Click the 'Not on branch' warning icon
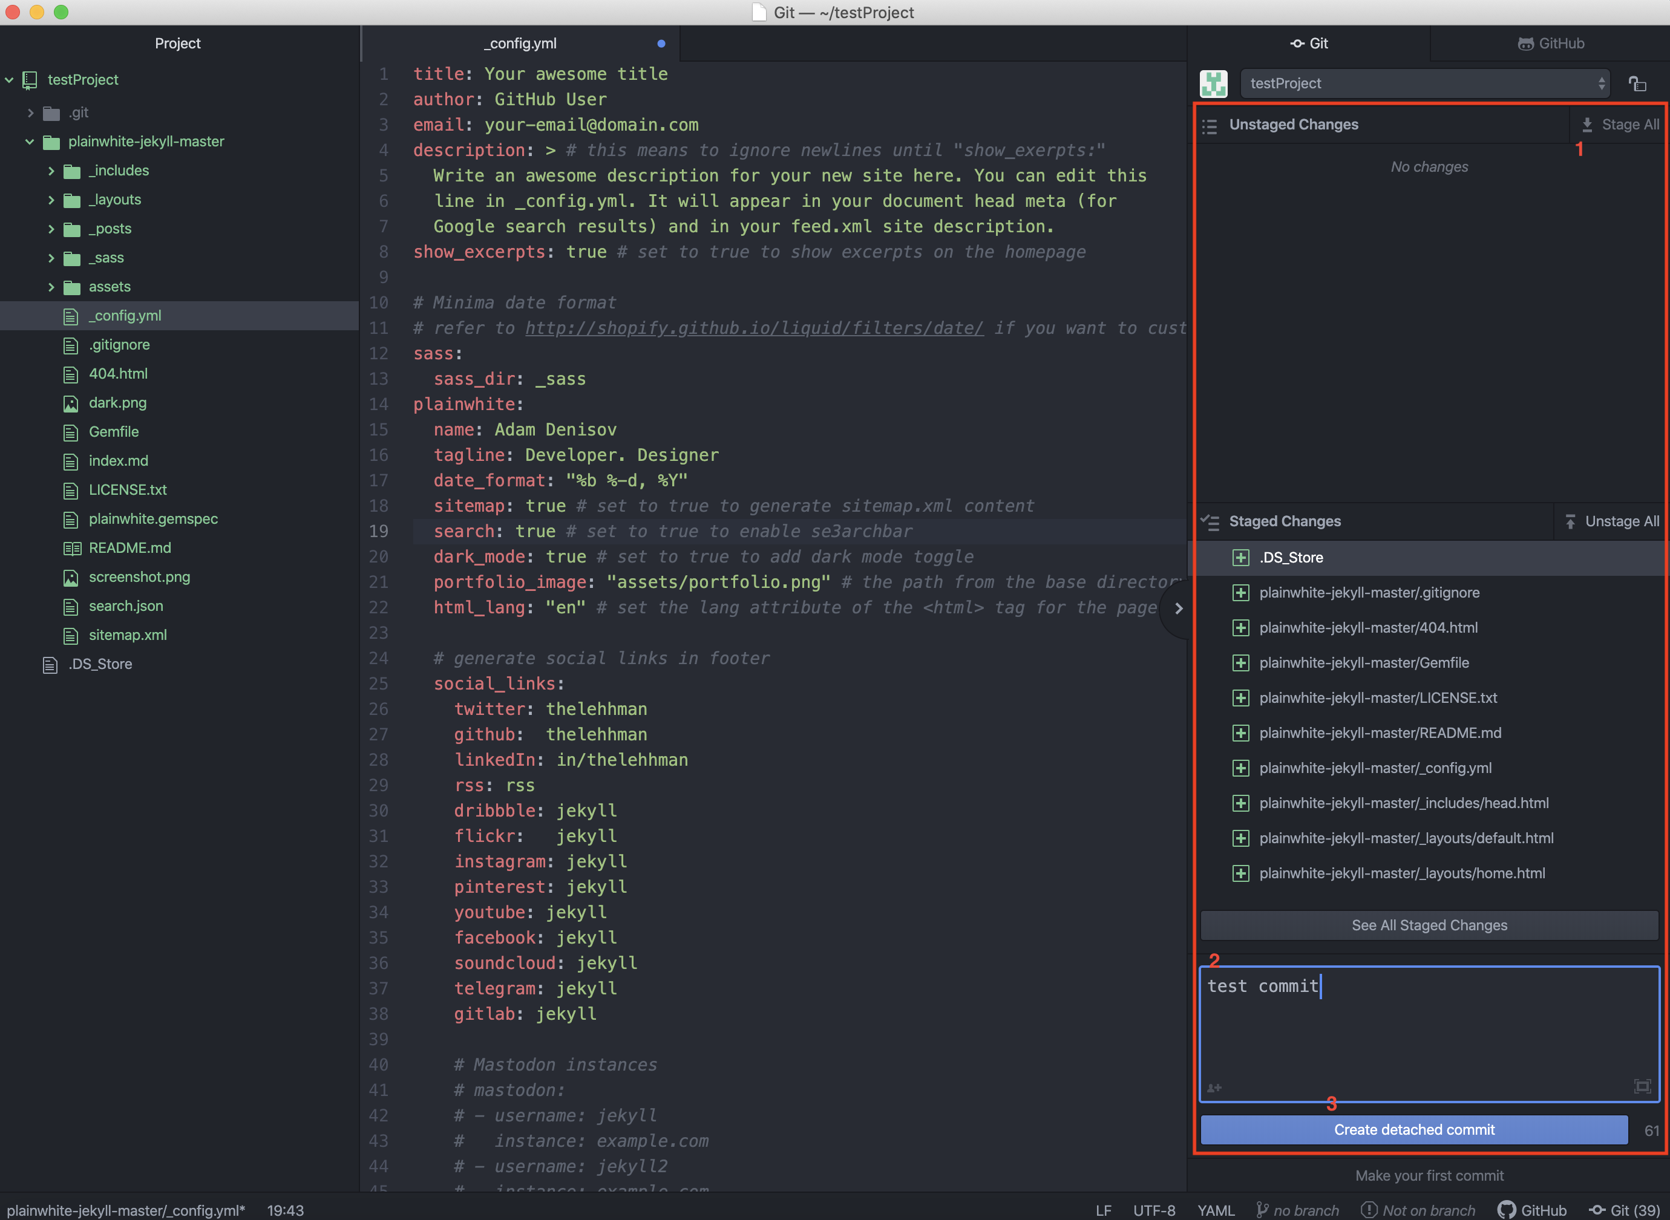Screen dimensions: 1670x1220 click(1369, 1210)
